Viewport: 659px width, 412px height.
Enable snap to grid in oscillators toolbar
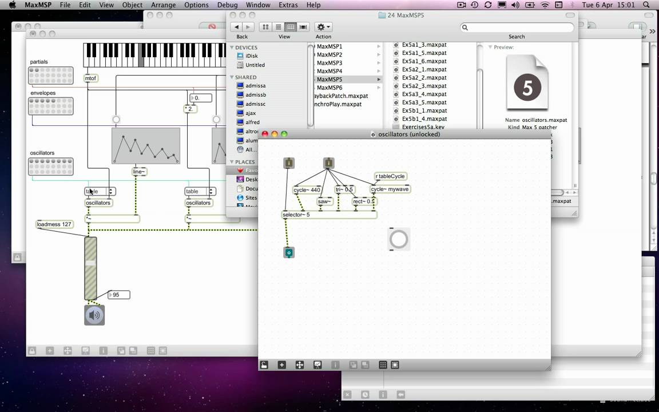point(395,365)
